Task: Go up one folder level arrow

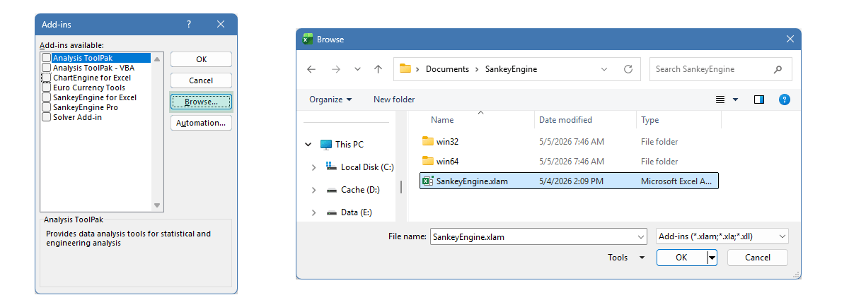Action: (x=379, y=69)
